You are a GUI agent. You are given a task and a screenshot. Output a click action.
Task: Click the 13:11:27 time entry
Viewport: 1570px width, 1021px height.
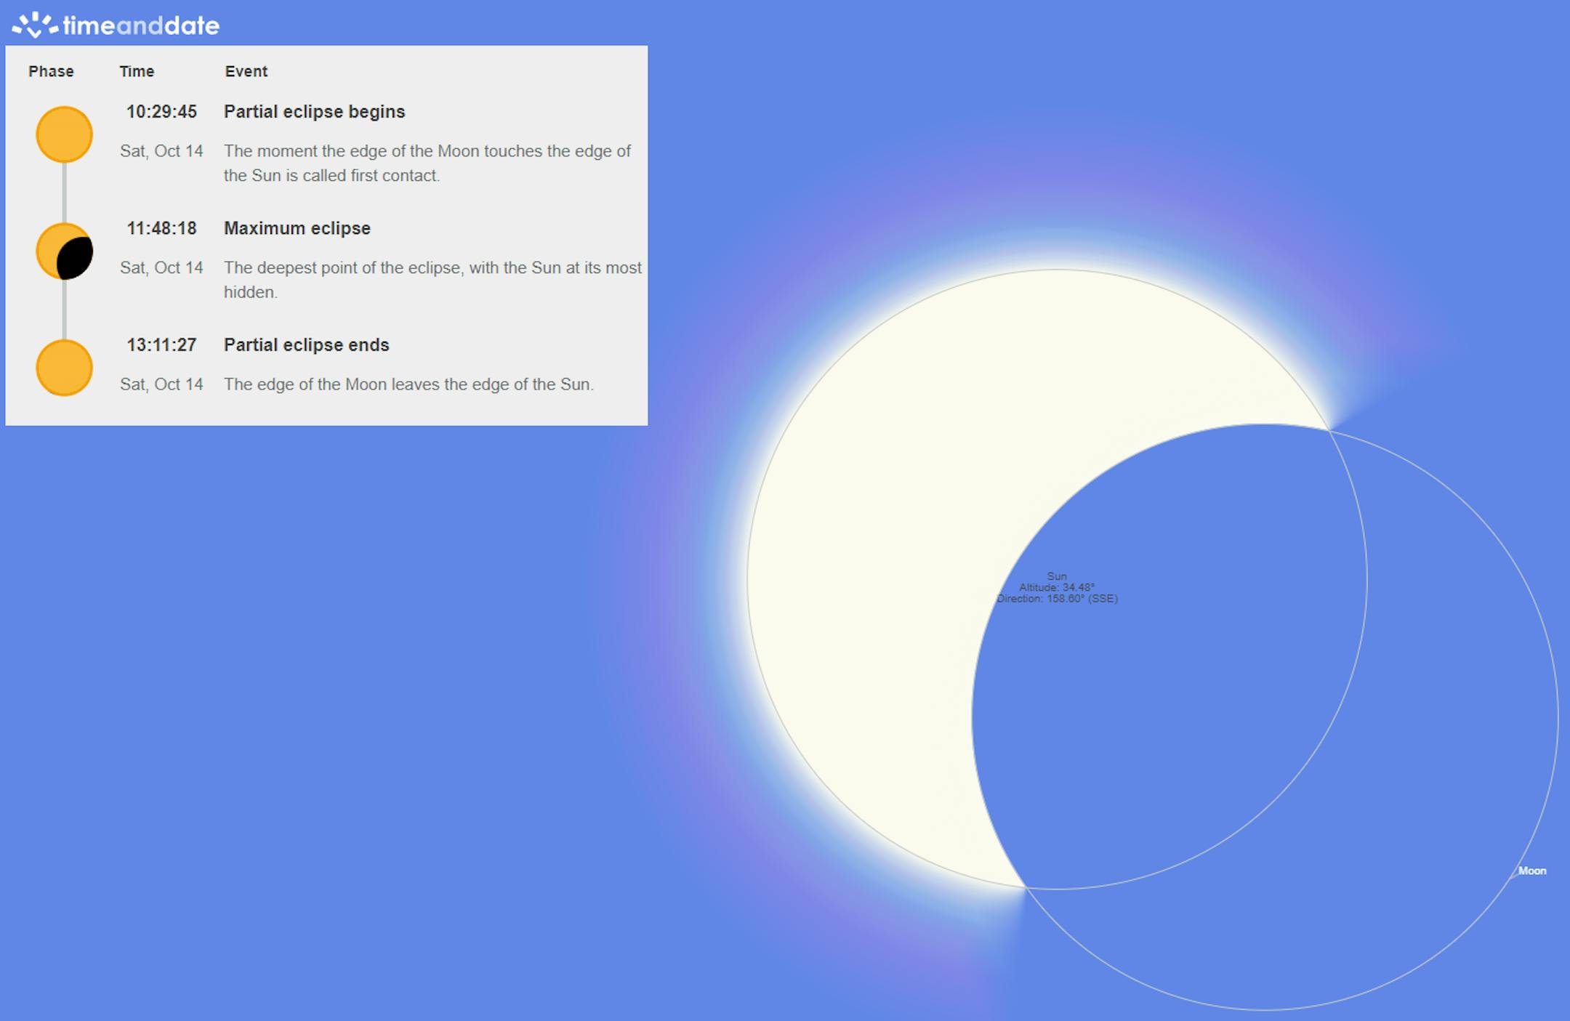pyautogui.click(x=161, y=345)
